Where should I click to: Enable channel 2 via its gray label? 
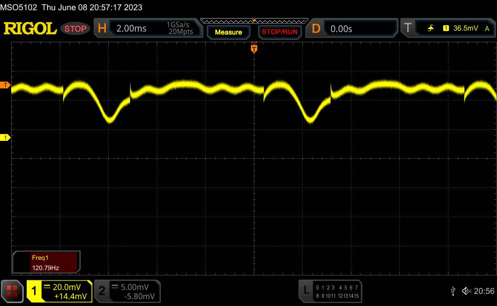(102, 291)
